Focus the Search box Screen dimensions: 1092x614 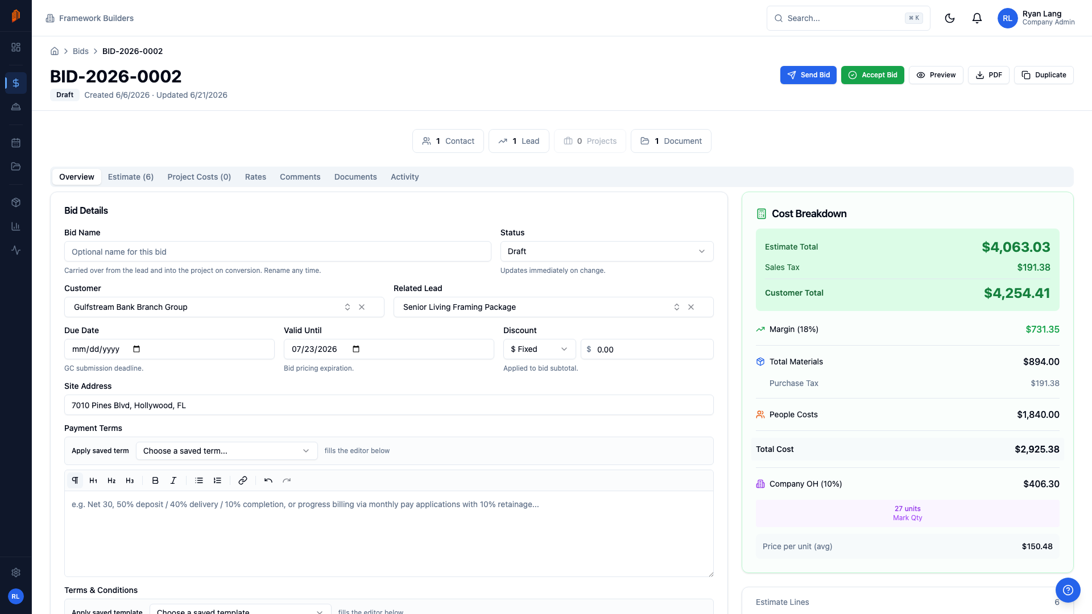(849, 18)
